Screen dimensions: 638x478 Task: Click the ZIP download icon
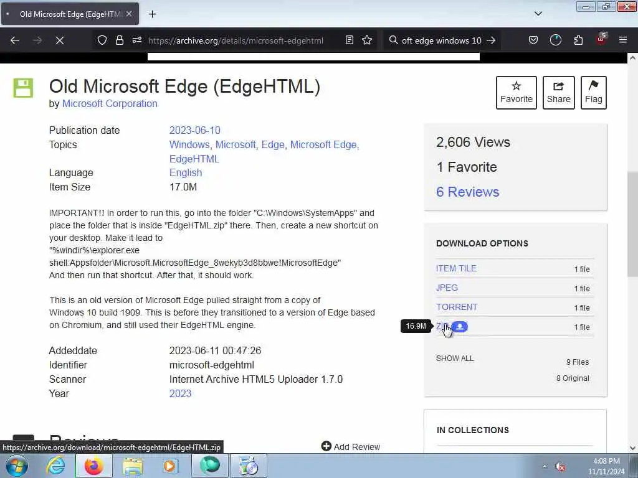(x=460, y=326)
